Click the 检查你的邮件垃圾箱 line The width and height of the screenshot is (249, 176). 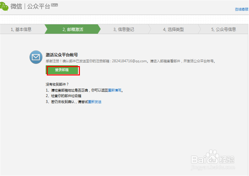[x=63, y=96]
